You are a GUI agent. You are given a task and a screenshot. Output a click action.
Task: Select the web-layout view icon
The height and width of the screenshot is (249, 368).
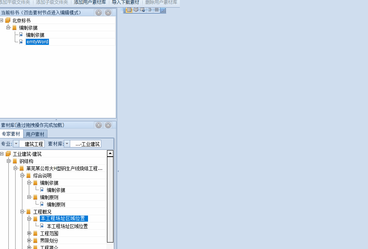tap(143, 10)
